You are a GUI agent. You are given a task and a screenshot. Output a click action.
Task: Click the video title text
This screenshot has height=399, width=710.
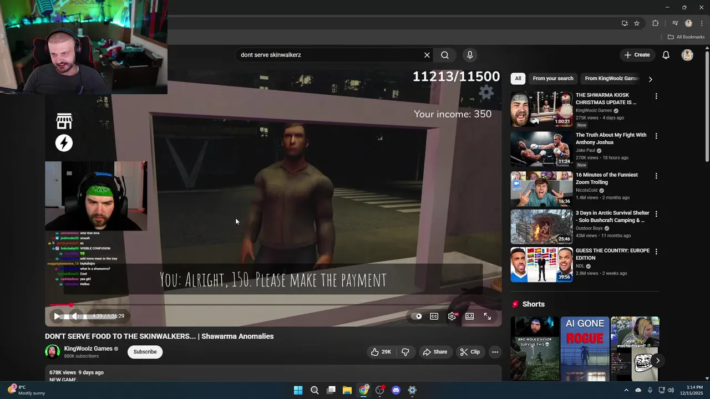(159, 336)
